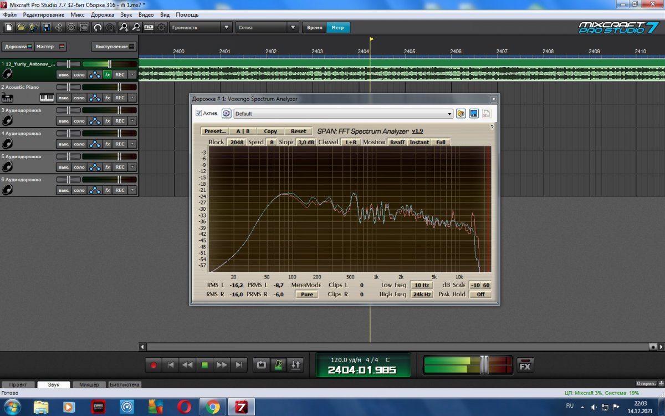
Task: Switch the timeline to Метр mode
Action: [338, 27]
